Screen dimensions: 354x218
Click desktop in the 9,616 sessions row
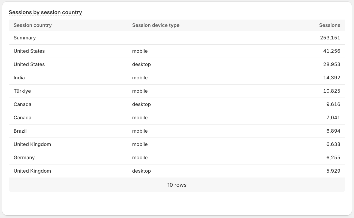141,104
